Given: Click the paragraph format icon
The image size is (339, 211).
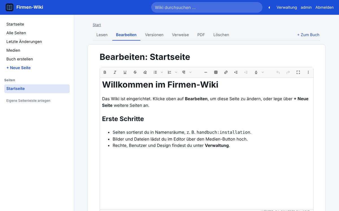Looking at the screenshot, I should (x=184, y=72).
